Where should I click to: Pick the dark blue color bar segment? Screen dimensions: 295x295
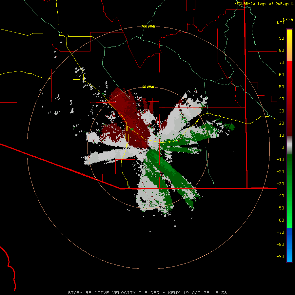289,233
